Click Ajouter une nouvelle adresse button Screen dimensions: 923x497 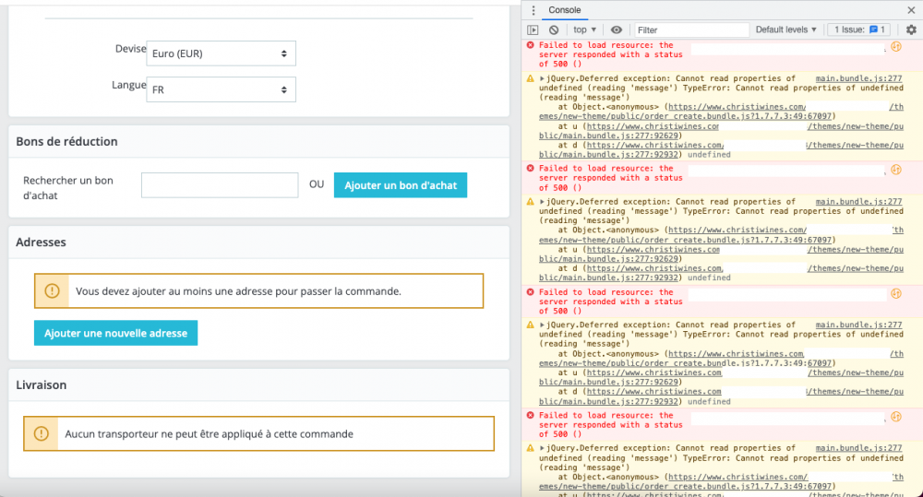[115, 333]
